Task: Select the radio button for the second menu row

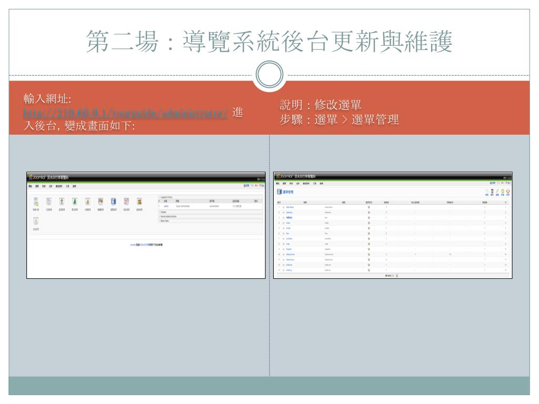Action: (283, 214)
